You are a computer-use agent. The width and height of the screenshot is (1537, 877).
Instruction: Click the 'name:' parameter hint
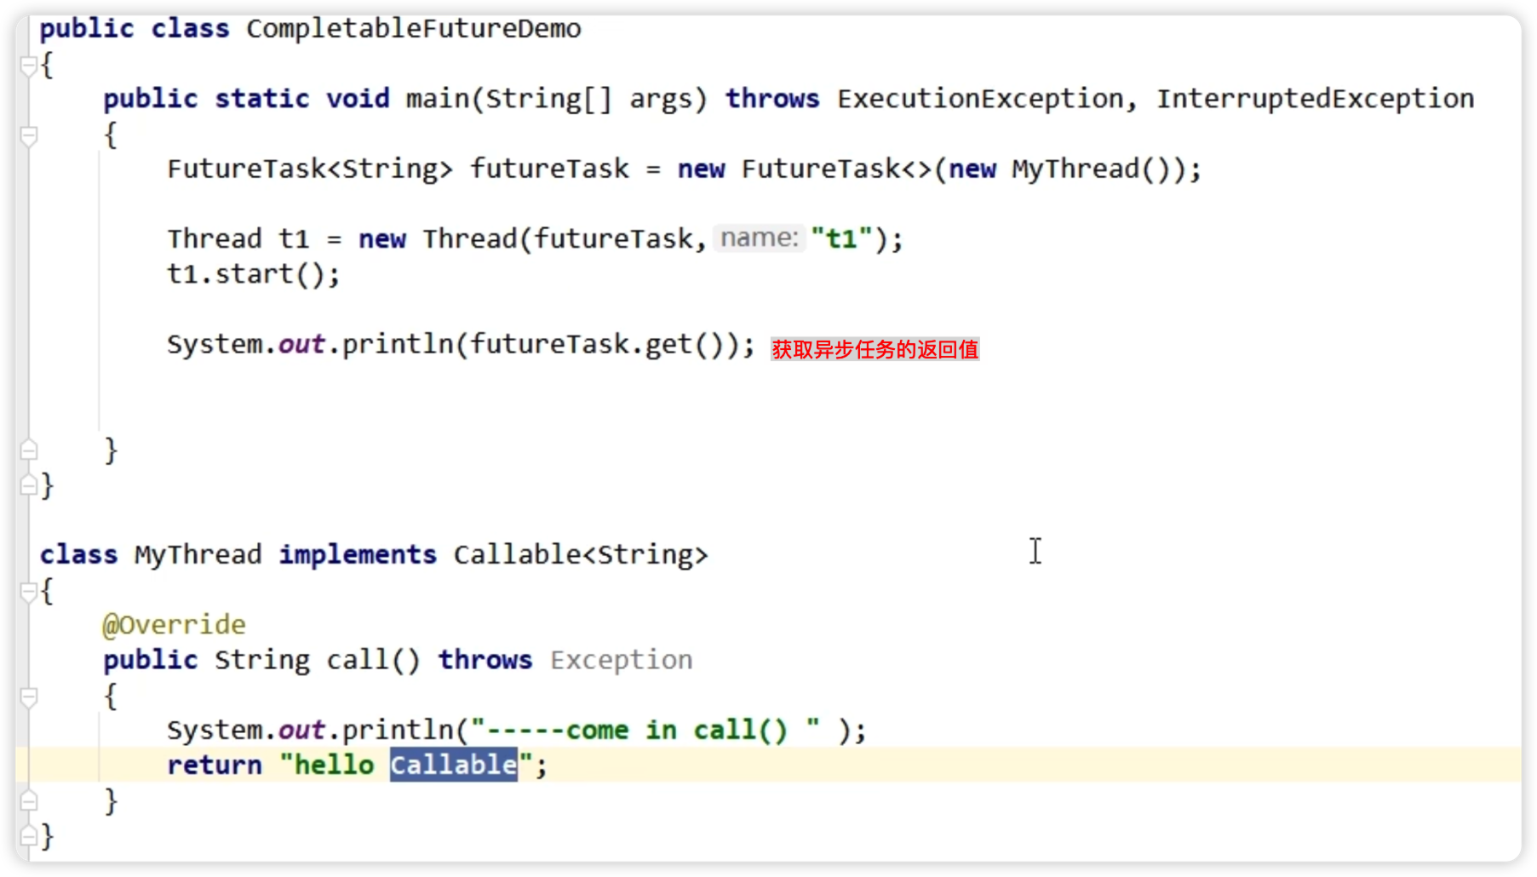click(760, 238)
